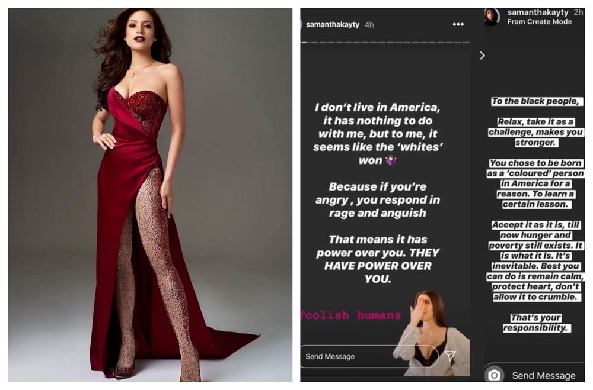Click the story progress bar segments
This screenshot has height=390, width=593.
385,43
